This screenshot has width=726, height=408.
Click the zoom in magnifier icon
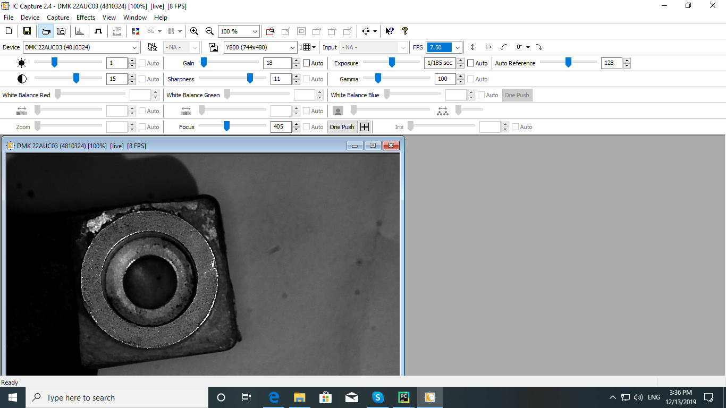[194, 31]
